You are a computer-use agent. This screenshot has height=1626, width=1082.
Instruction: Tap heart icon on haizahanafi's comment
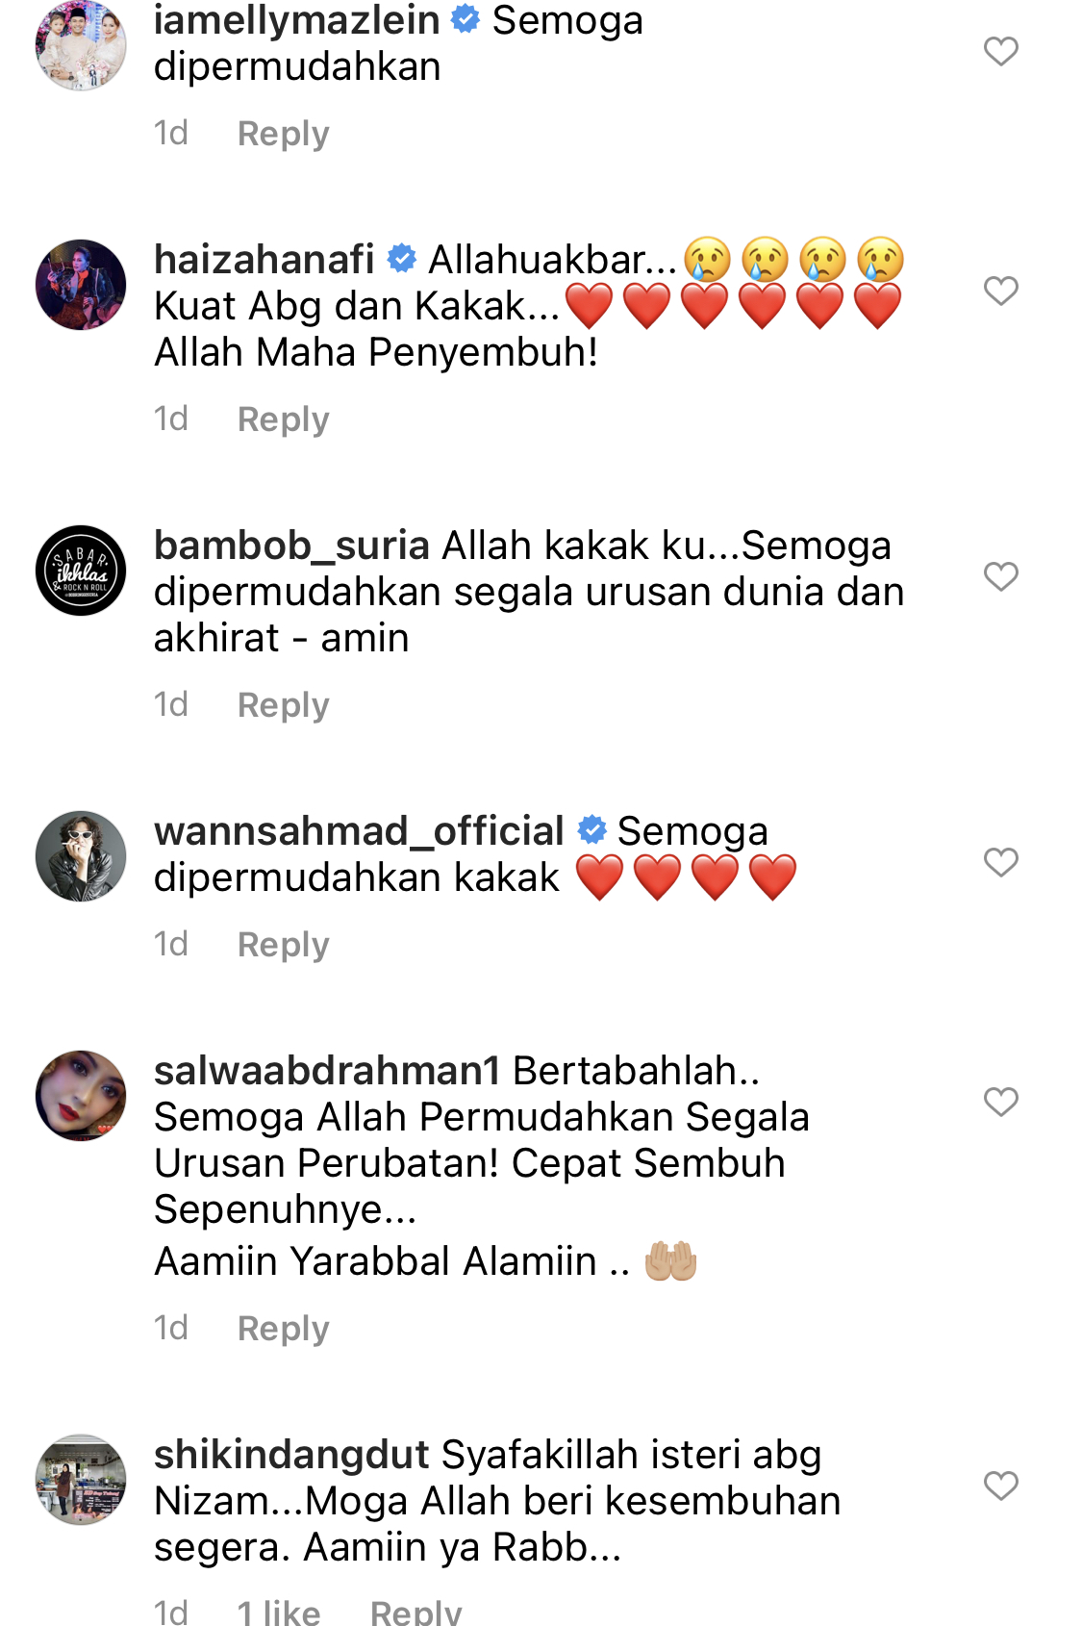pos(1000,291)
